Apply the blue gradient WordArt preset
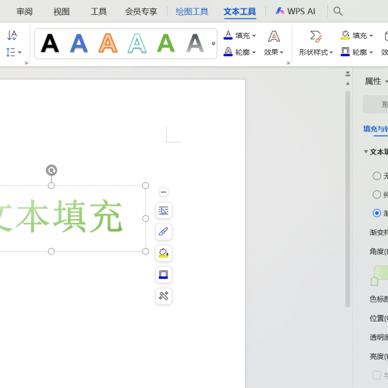 [x=79, y=43]
